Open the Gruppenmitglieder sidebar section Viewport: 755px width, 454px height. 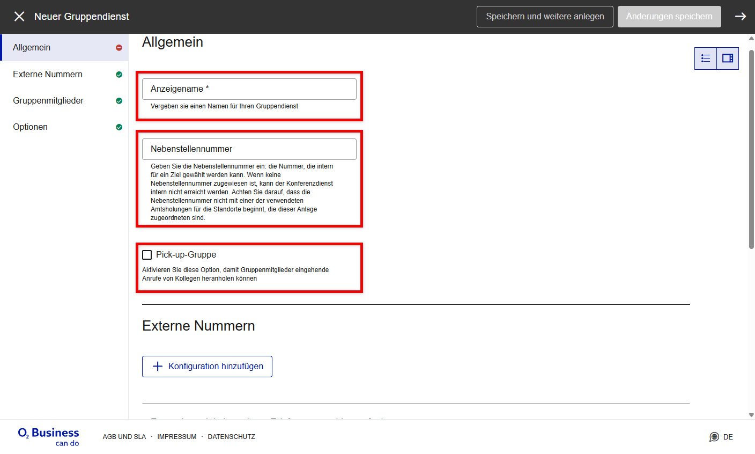pos(48,101)
